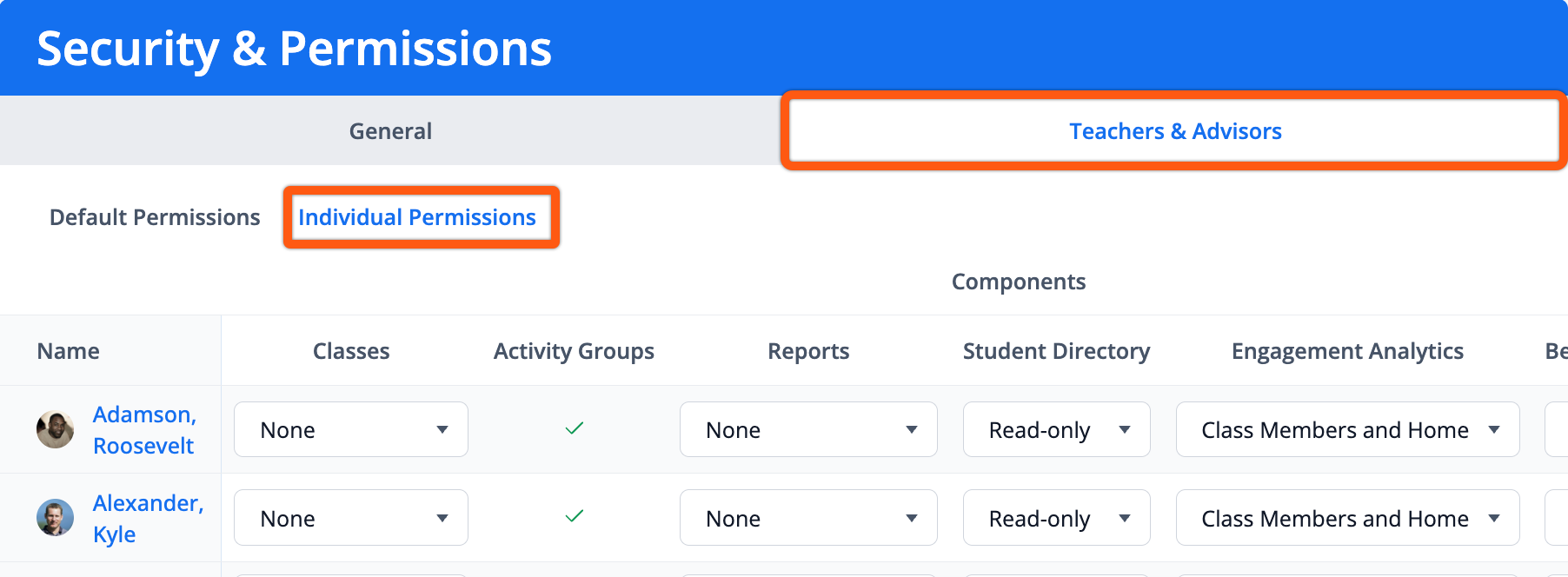The height and width of the screenshot is (577, 1568).
Task: Click the Student Directory column header
Action: point(1056,351)
